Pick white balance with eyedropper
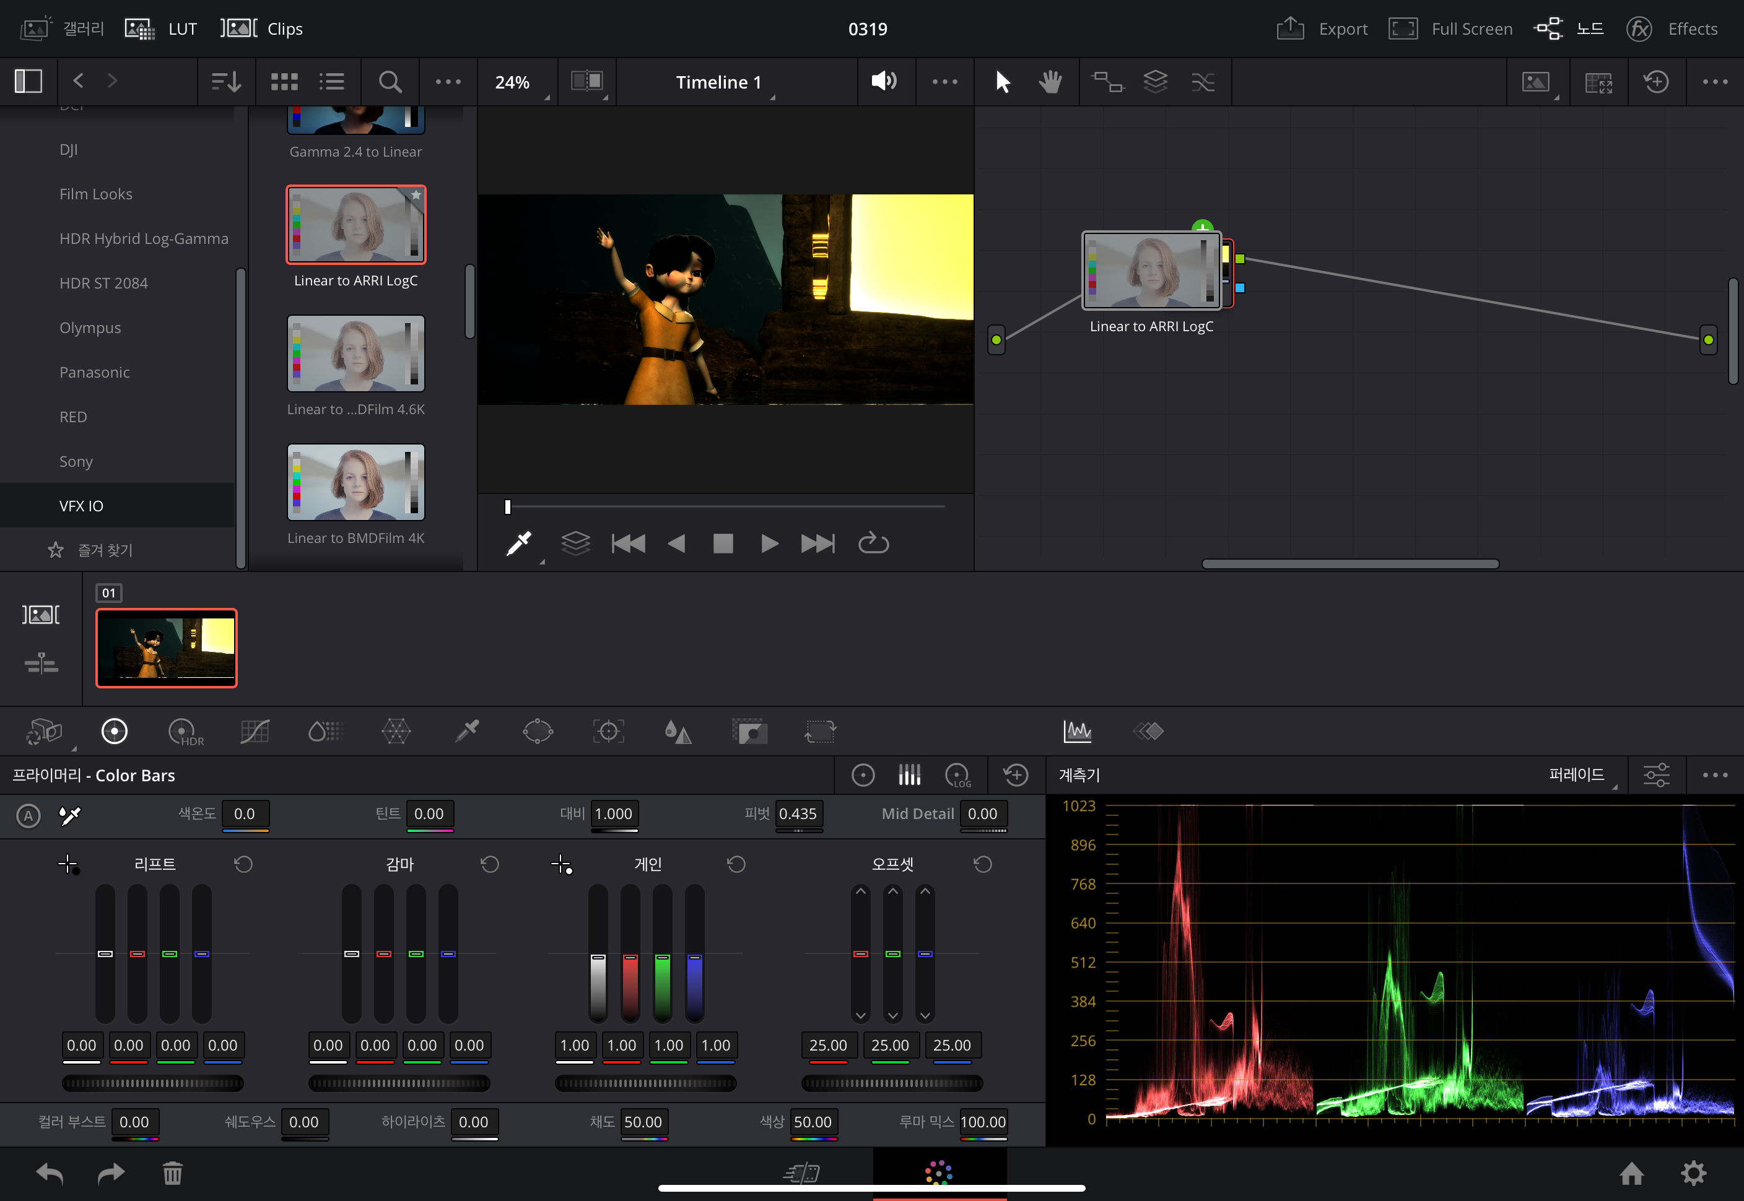The height and width of the screenshot is (1201, 1744). 70,815
